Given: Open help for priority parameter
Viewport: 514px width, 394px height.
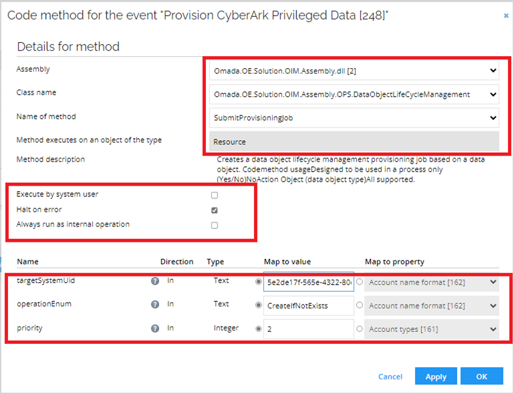Looking at the screenshot, I should click(154, 329).
